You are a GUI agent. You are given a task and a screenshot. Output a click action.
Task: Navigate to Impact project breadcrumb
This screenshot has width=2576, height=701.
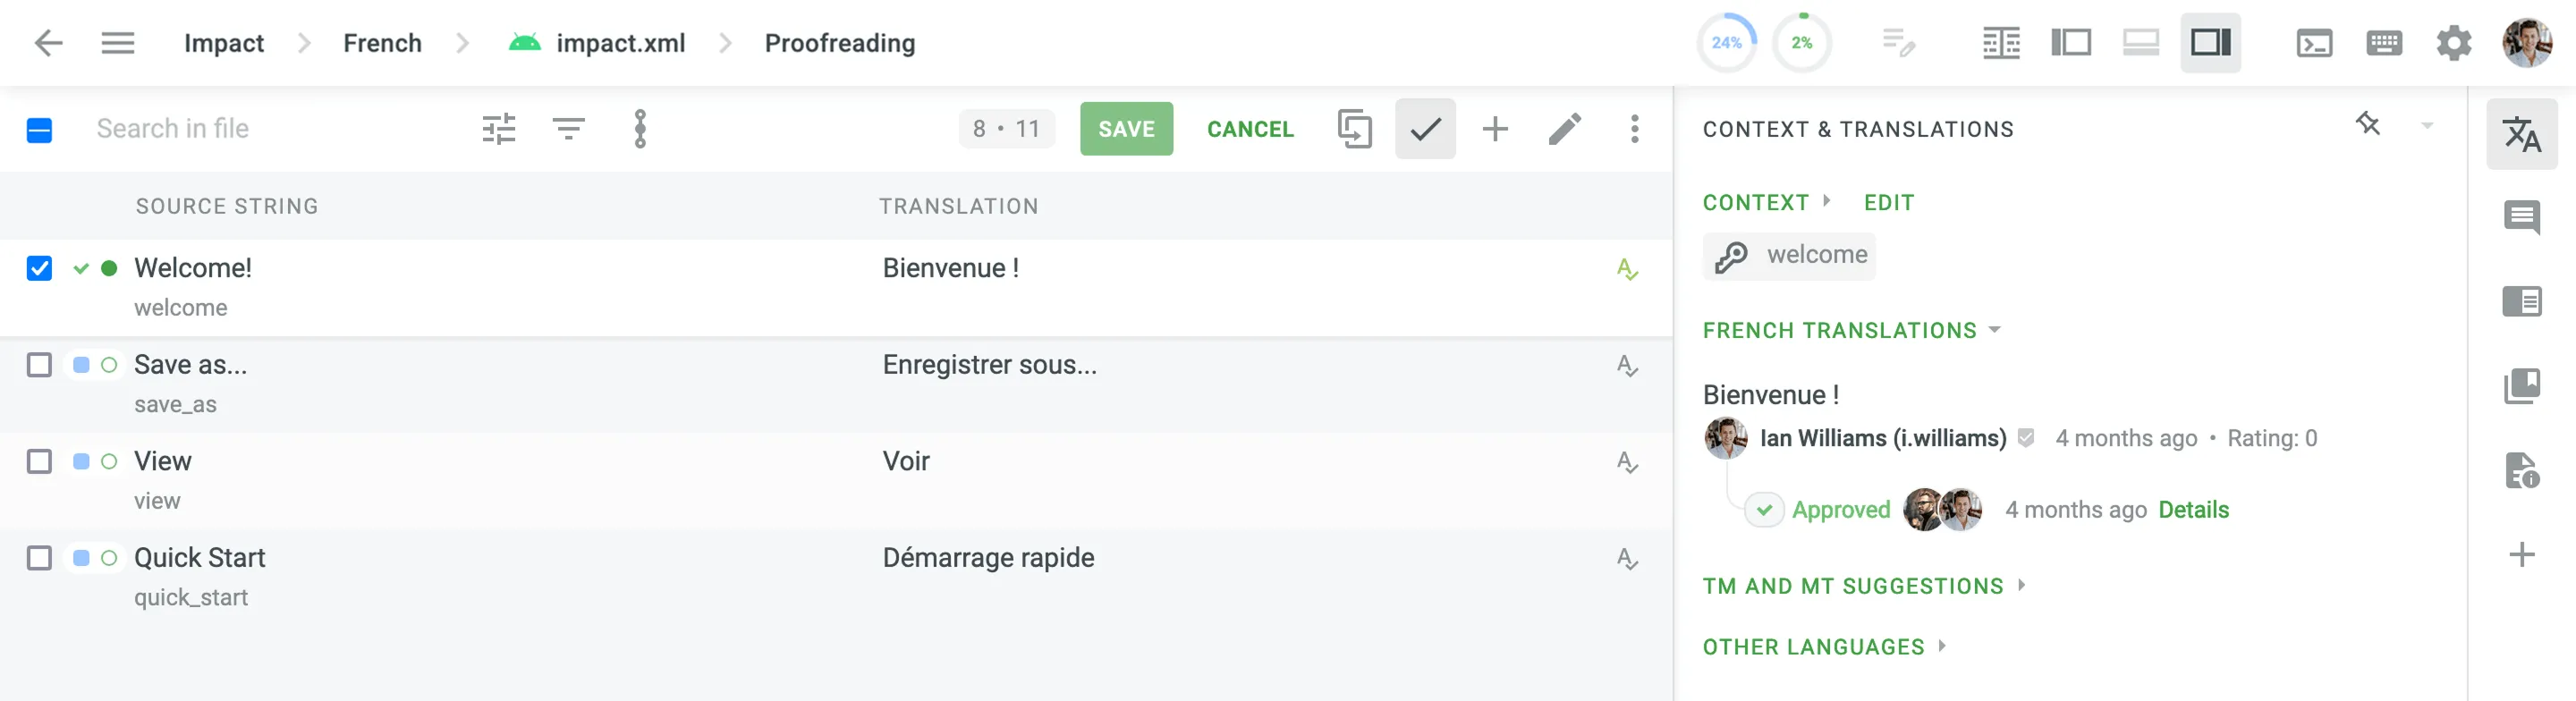(224, 43)
